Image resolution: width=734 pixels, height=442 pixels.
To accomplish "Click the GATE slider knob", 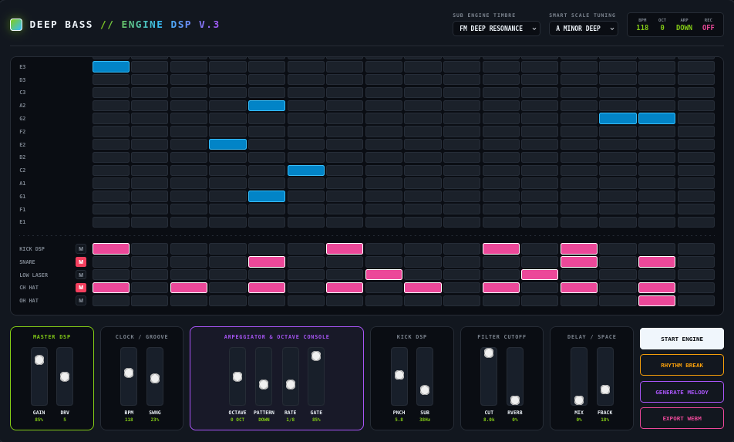I will coord(316,356).
